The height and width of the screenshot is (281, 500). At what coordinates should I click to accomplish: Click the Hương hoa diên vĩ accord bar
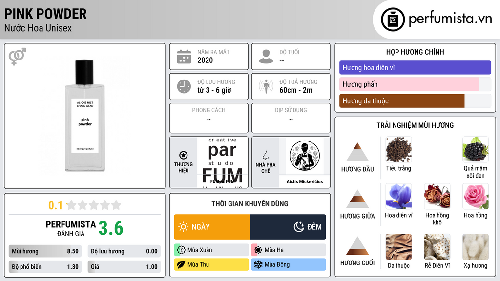pos(415,67)
